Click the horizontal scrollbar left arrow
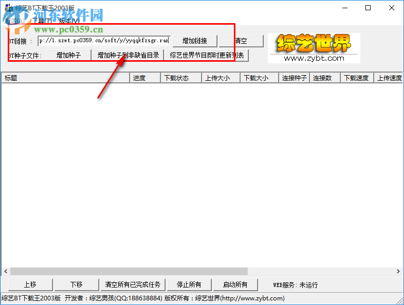 coord(6,271)
